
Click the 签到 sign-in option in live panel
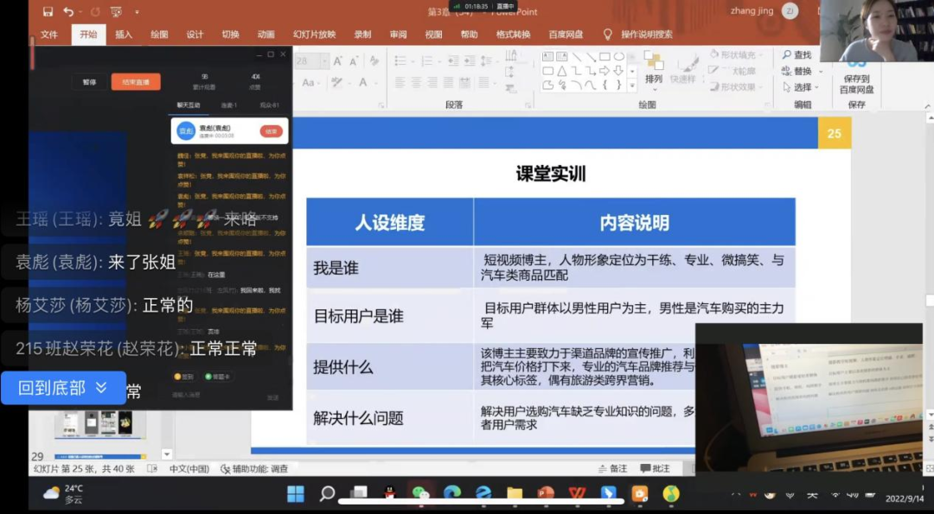click(x=184, y=377)
